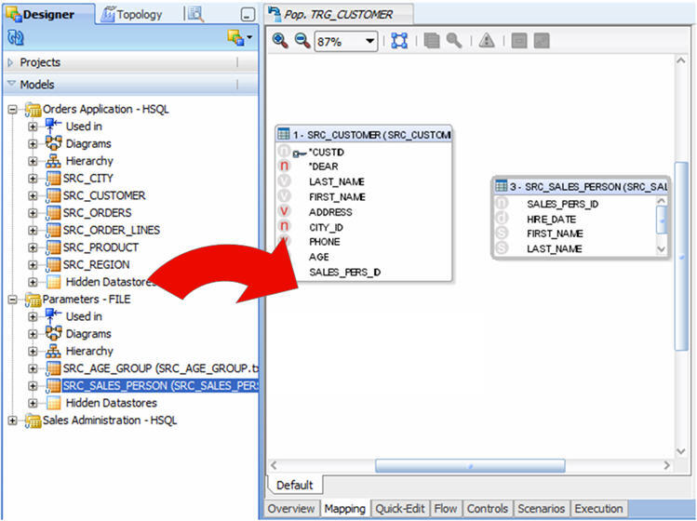The height and width of the screenshot is (521, 697).
Task: Collapse the Parameters - FILE model
Action: coord(12,300)
